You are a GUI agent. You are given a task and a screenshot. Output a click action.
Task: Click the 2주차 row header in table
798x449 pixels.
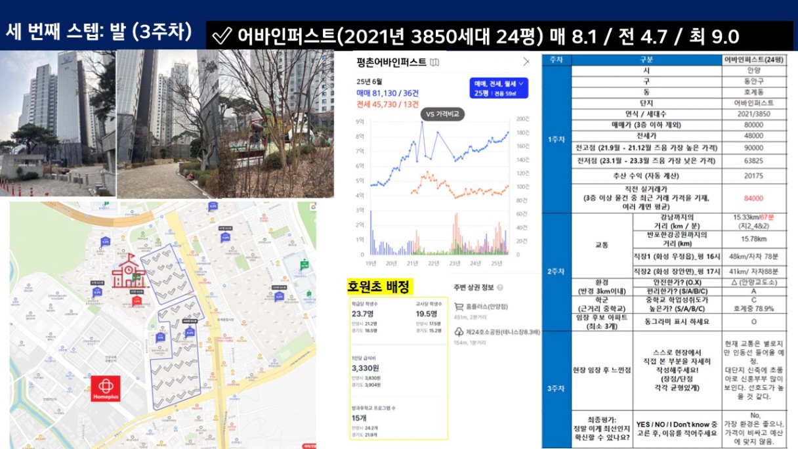556,271
